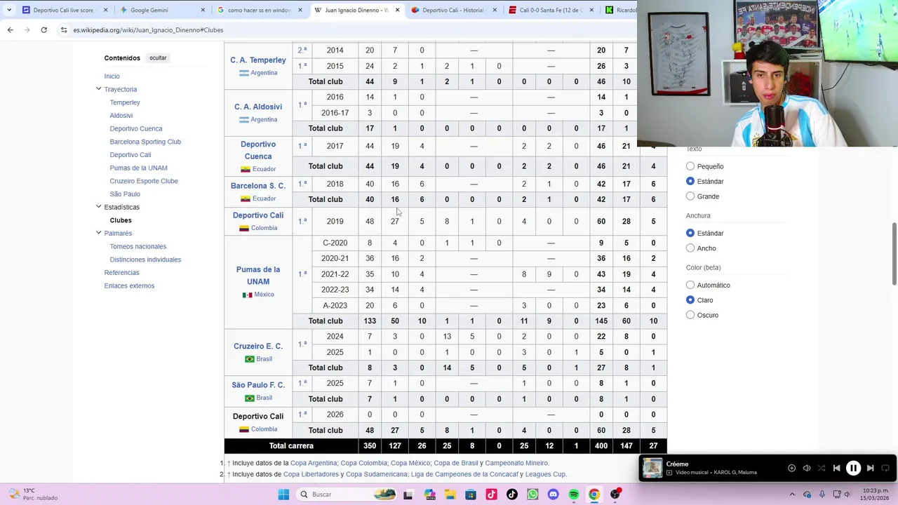Click the browser address bar URL
The image size is (898, 505).
point(148,29)
